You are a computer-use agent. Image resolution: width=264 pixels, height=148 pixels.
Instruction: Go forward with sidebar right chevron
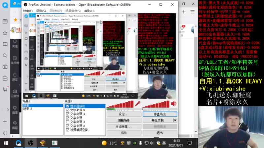[8, 110]
